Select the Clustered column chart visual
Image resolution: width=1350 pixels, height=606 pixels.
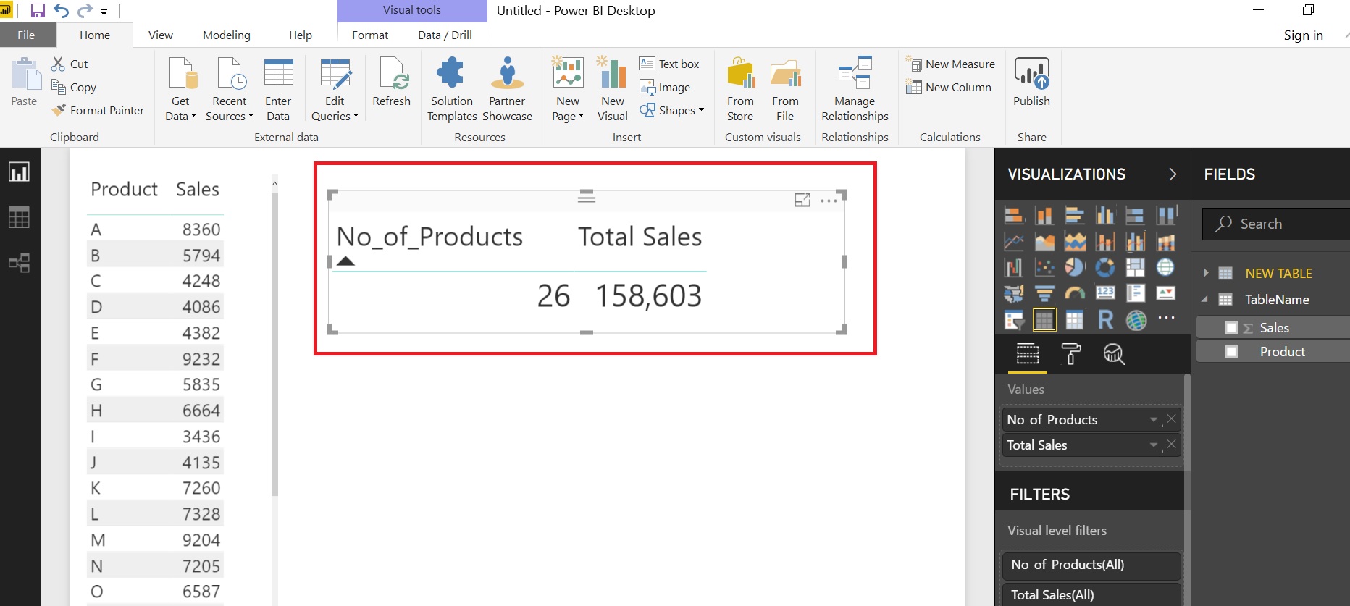[x=1105, y=215]
